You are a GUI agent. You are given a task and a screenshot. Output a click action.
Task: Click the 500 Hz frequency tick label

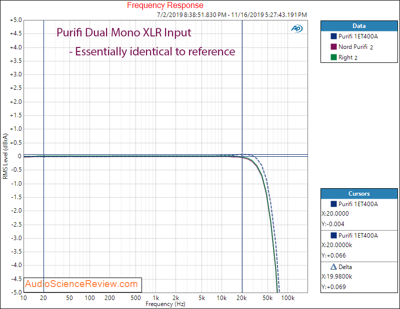(135, 298)
